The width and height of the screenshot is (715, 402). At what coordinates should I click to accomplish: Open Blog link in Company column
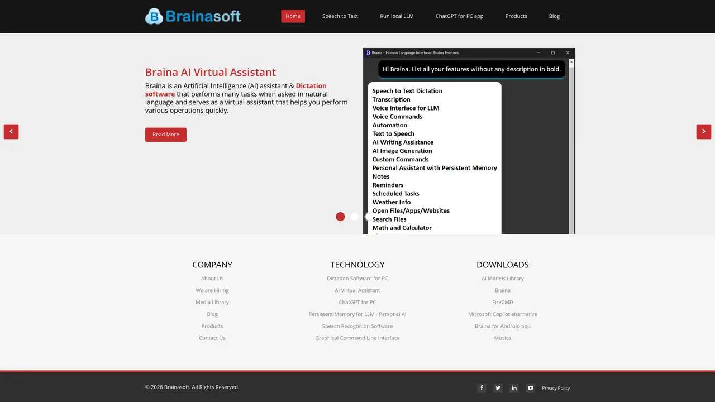click(x=212, y=314)
